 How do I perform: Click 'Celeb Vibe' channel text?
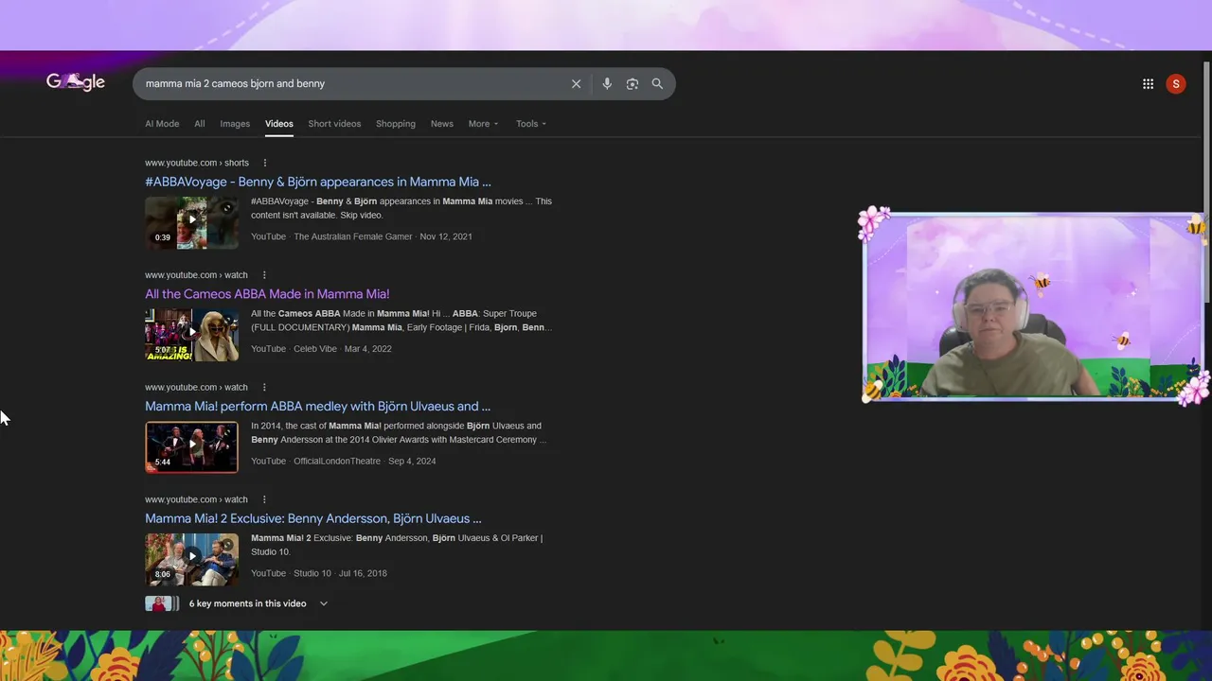(315, 349)
